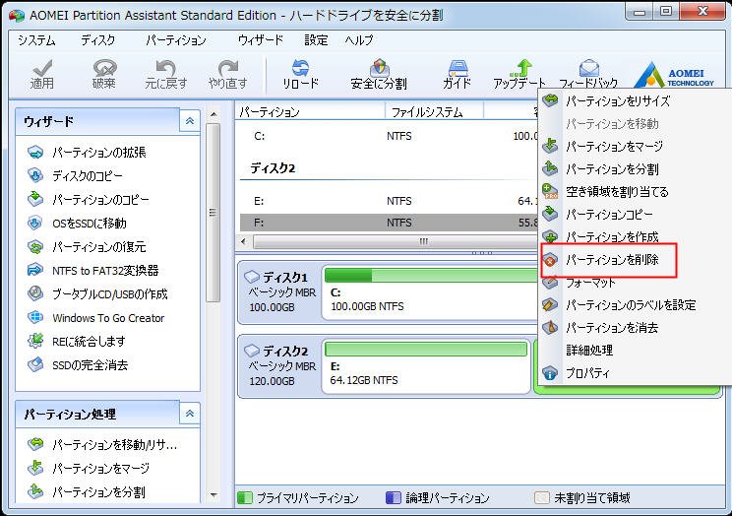732x516 pixels.
Task: Click the 安全に分割 toolbar icon
Action: 379,74
